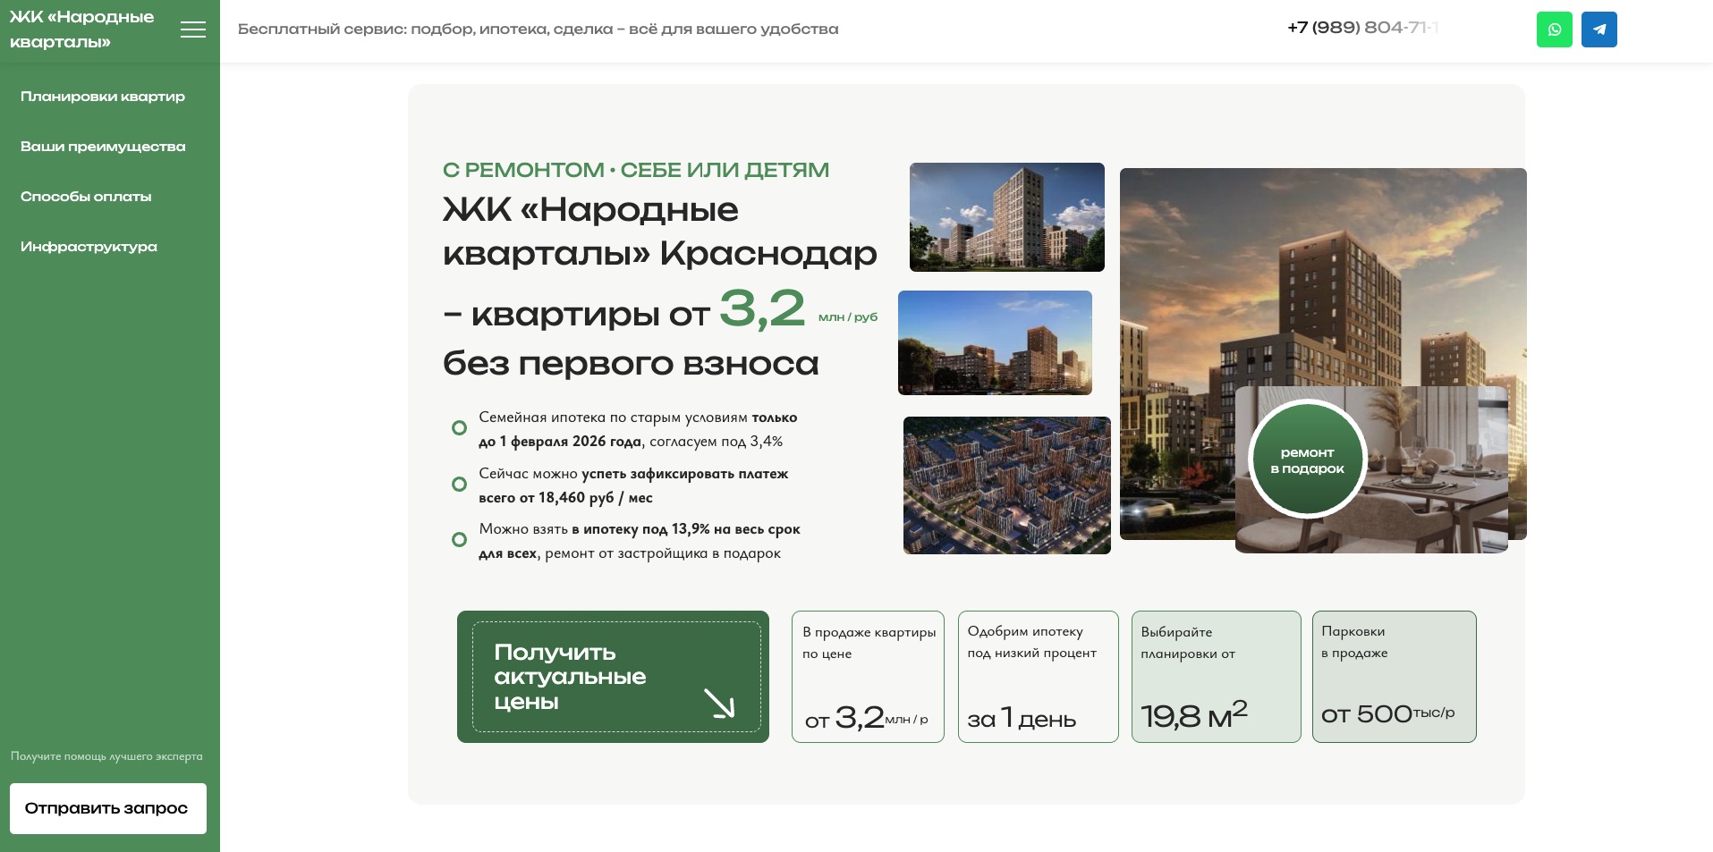Click the arrow on the prices button
The image size is (1713, 852).
[718, 703]
